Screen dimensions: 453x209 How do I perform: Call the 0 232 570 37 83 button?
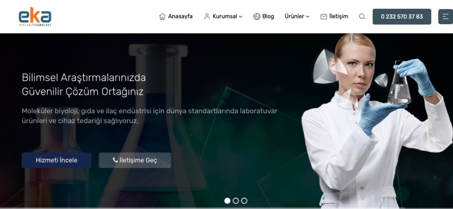[x=402, y=17]
